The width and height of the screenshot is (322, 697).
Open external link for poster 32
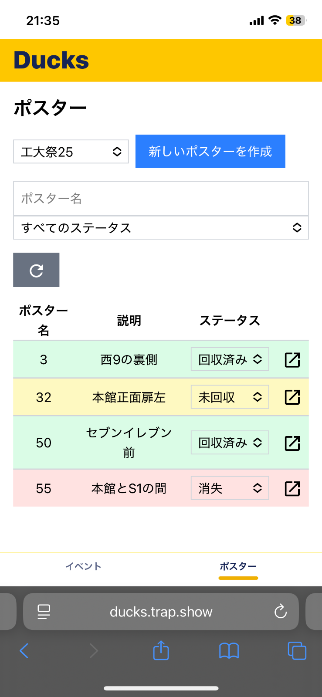(292, 397)
